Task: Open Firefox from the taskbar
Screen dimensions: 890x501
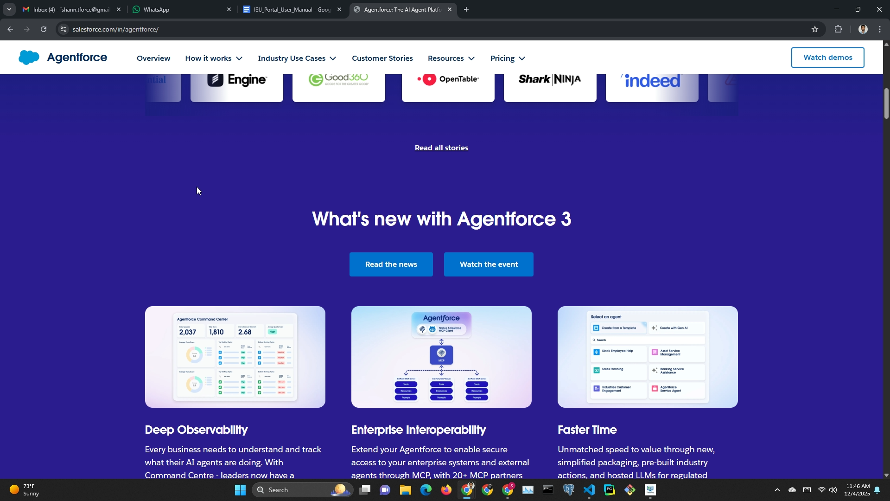Action: (x=446, y=490)
